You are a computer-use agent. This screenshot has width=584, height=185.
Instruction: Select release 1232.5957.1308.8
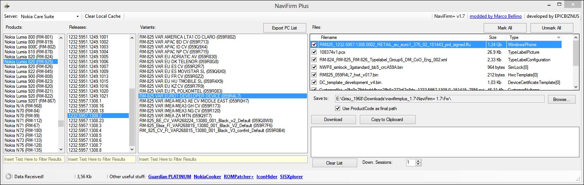point(85,150)
